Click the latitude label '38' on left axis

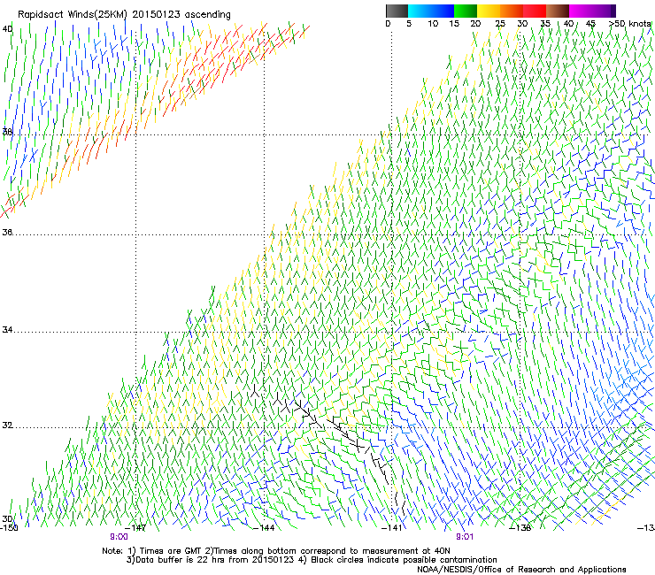[x=7, y=133]
